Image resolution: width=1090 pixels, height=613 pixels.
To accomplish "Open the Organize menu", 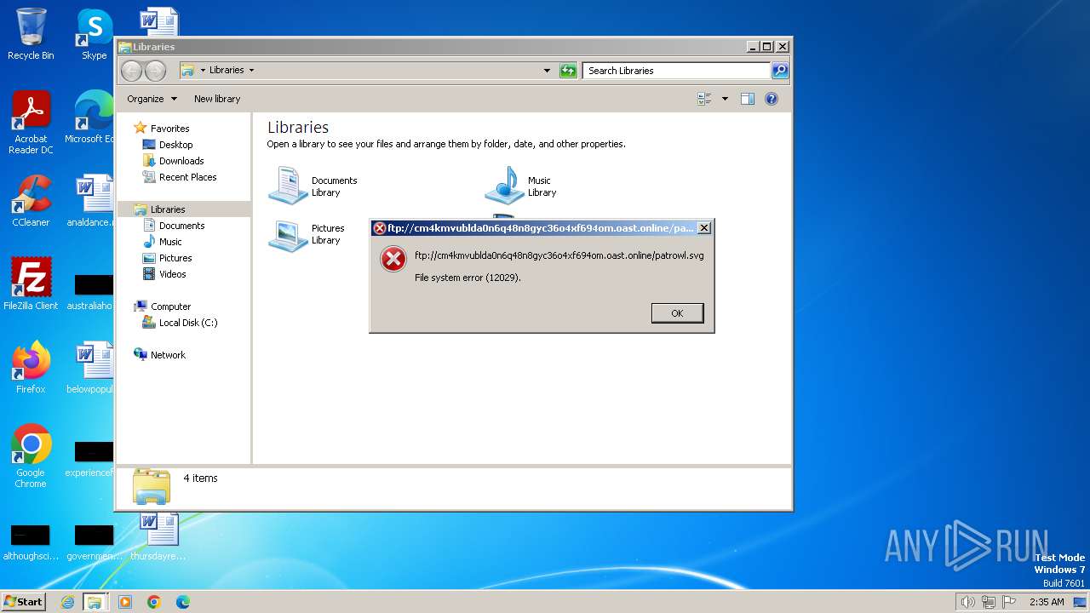I will pos(152,99).
